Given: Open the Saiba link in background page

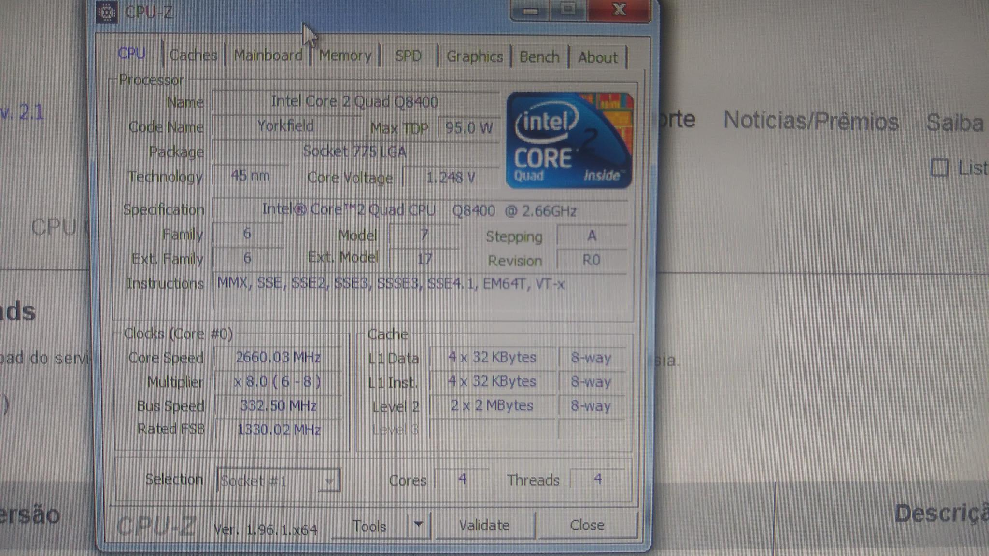Looking at the screenshot, I should tap(955, 123).
